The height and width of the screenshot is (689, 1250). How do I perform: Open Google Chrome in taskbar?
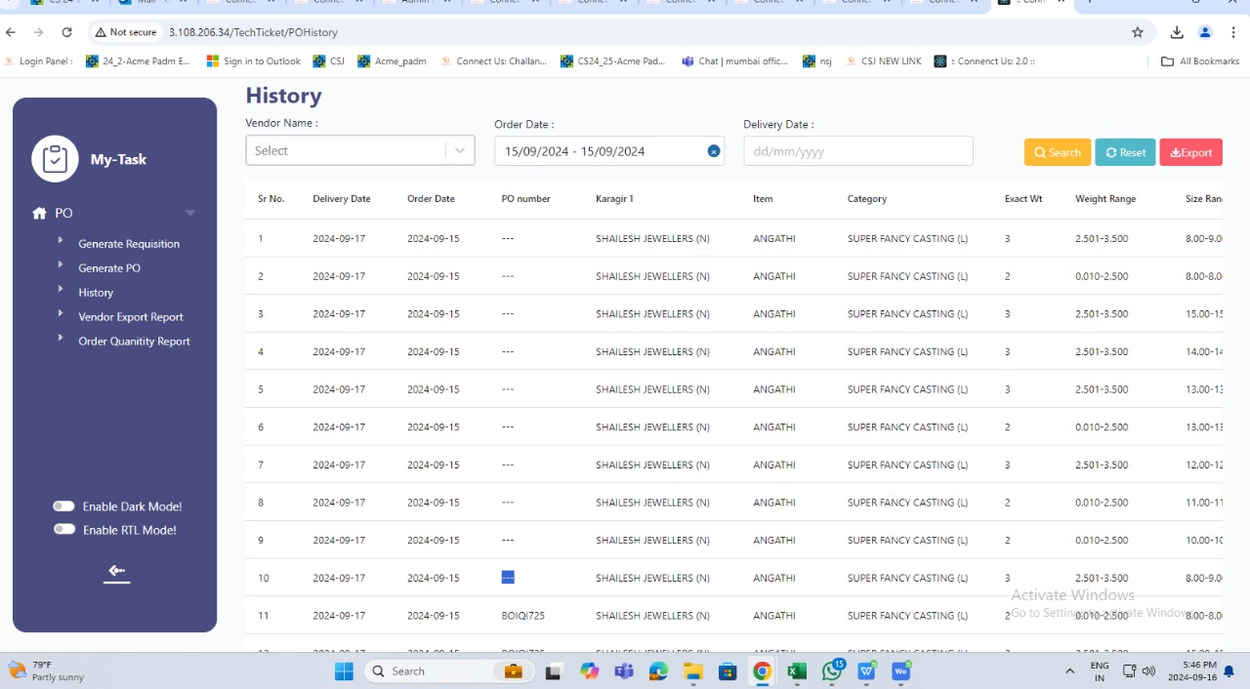pos(763,671)
